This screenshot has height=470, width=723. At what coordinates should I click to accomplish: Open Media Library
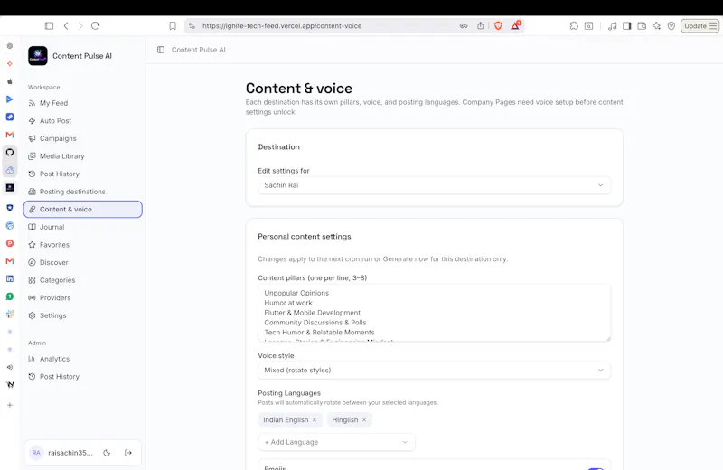[x=83, y=155]
